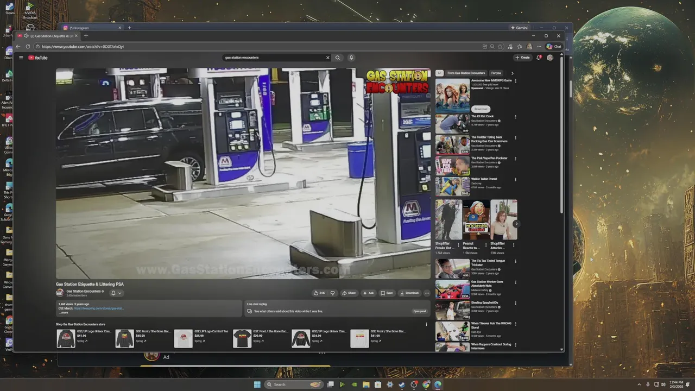Open the $29.99 GSE Front tee product
Screen dimensions: 695x391
pos(260,338)
